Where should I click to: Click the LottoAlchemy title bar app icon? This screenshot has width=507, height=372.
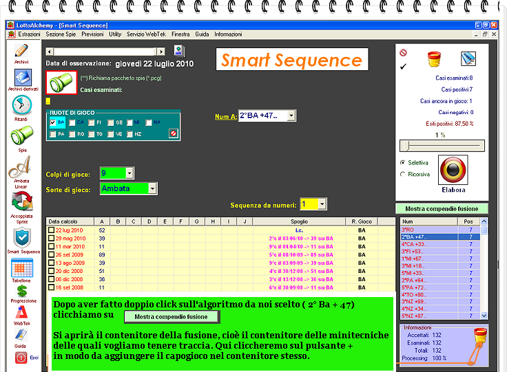pos(10,25)
